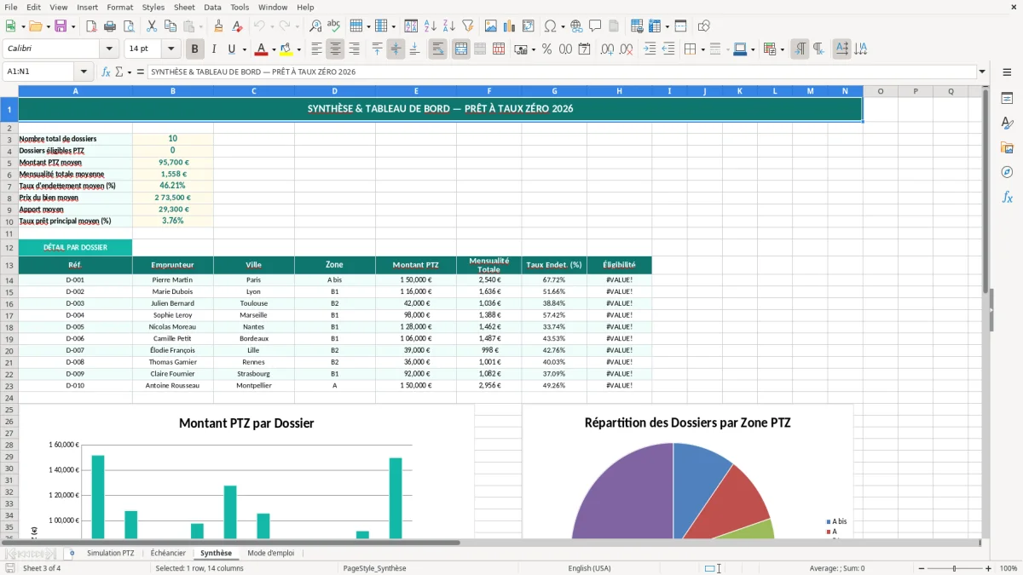Image resolution: width=1023 pixels, height=575 pixels.
Task: Insert a chart
Action: [510, 26]
